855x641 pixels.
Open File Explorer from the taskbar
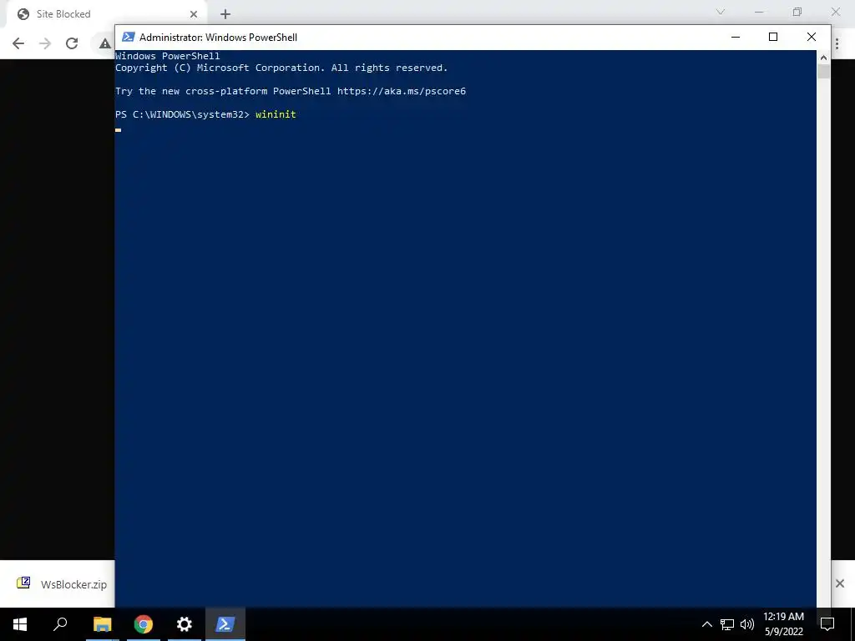coord(102,624)
